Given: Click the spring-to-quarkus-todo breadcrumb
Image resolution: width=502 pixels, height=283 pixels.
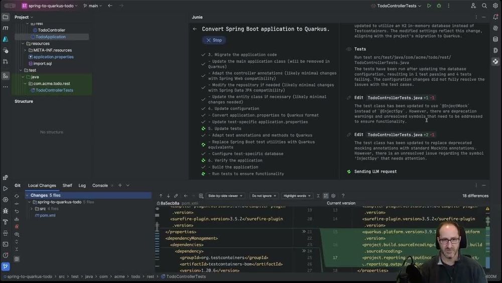Looking at the screenshot, I should click(28, 276).
